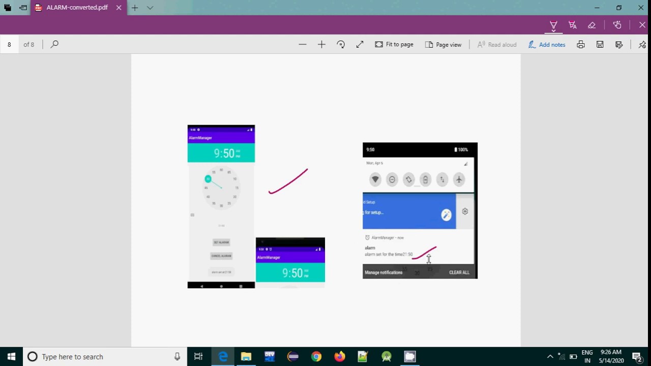Show tabs you've set aside
Screen dimensions: 651x366
tap(8, 8)
